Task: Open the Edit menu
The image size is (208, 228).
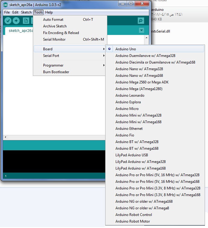Action: point(15,12)
